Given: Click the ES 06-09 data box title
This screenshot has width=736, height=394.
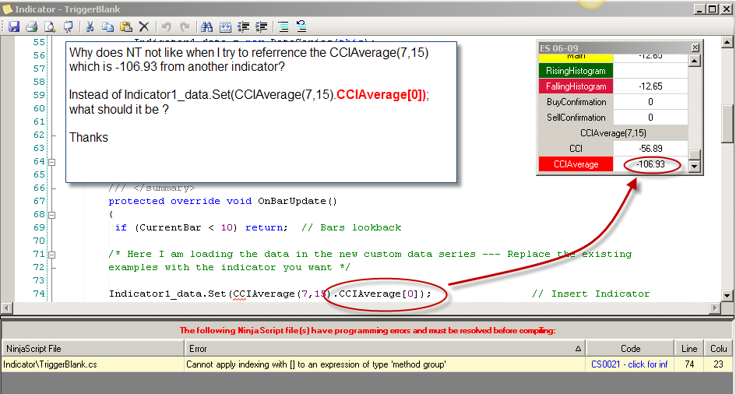Looking at the screenshot, I should coord(558,47).
